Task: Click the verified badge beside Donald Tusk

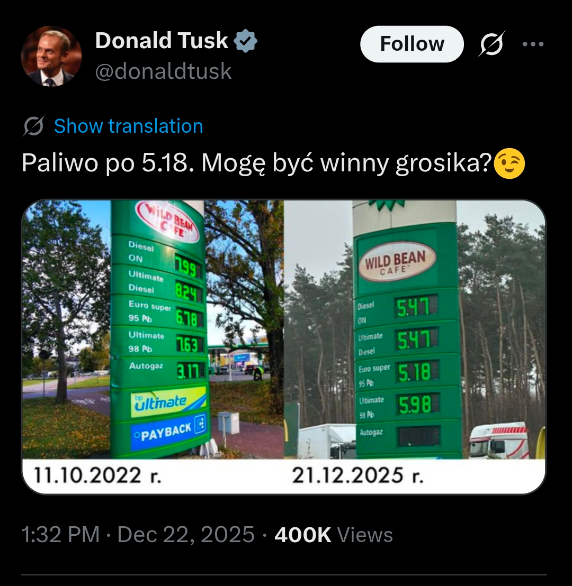Action: [x=246, y=41]
